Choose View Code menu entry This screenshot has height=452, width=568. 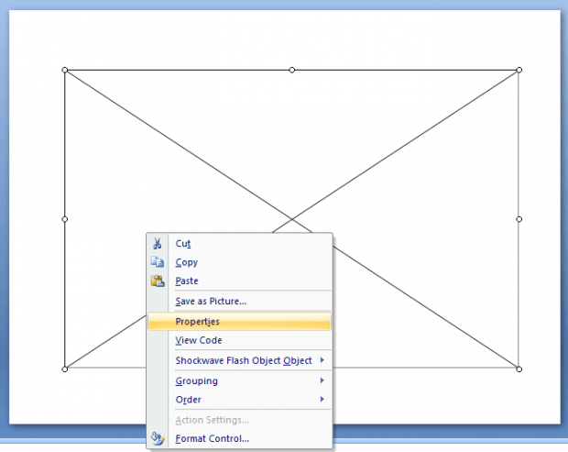point(239,340)
